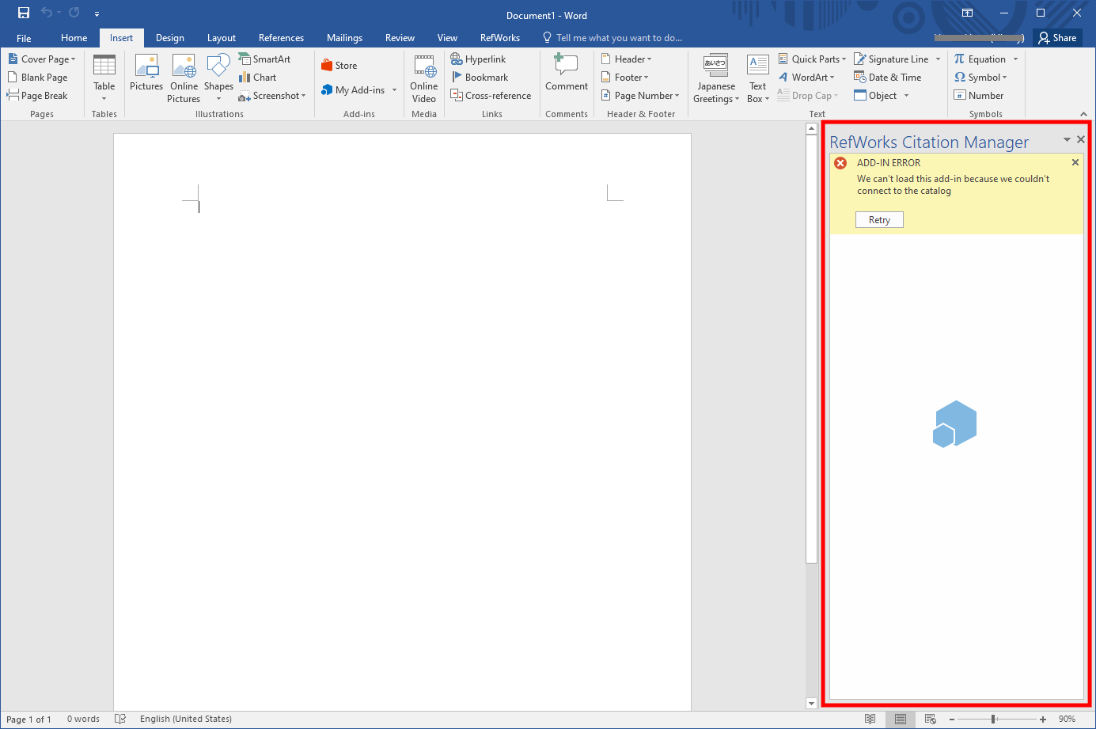Image resolution: width=1096 pixels, height=729 pixels.
Task: Insert a Number
Action: coord(979,96)
